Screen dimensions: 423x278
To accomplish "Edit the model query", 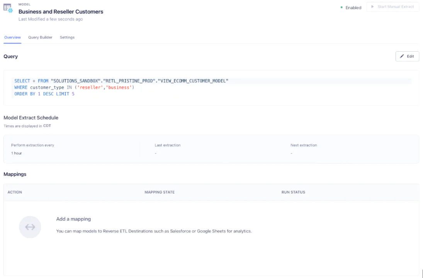I will click(407, 56).
